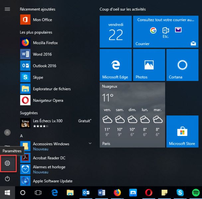Open Outlook from the taskbar
The width and height of the screenshot is (202, 199).
[86, 193]
